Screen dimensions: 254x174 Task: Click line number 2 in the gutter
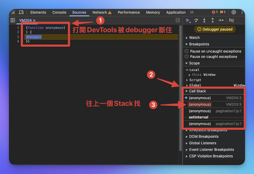18,32
